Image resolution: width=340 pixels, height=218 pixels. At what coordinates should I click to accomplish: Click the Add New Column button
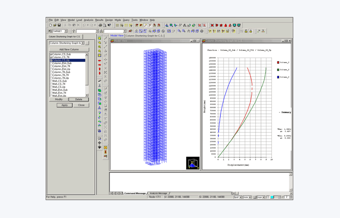click(69, 49)
